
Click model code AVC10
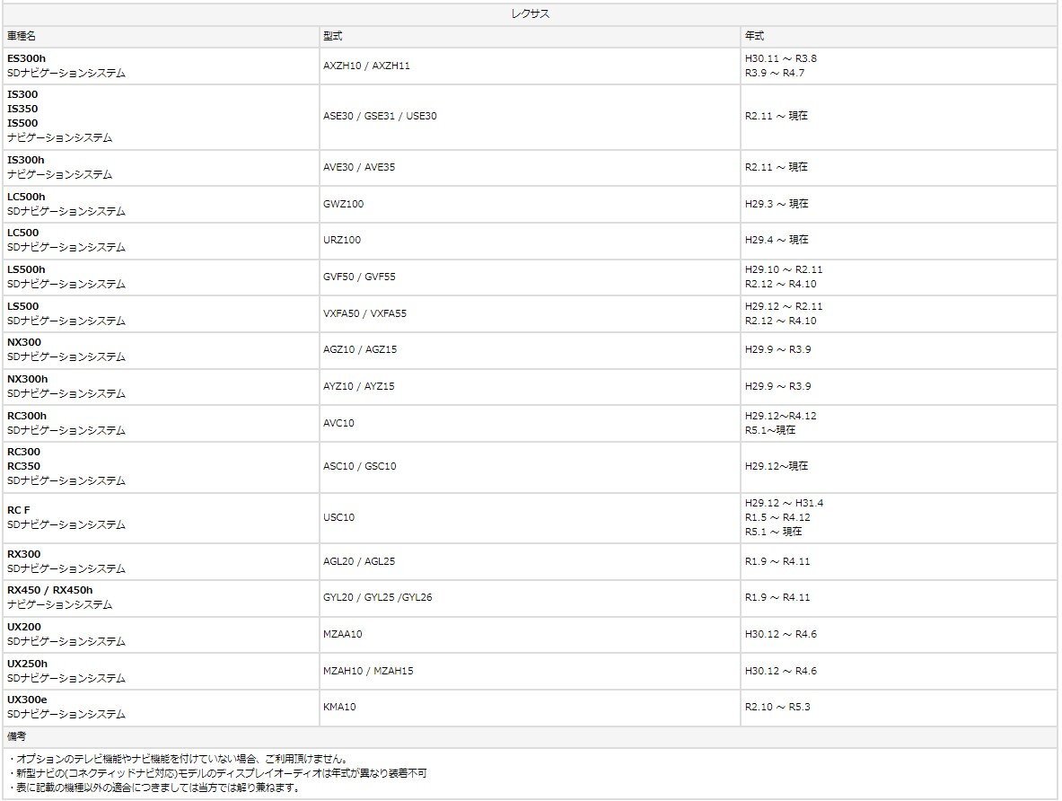pos(338,423)
